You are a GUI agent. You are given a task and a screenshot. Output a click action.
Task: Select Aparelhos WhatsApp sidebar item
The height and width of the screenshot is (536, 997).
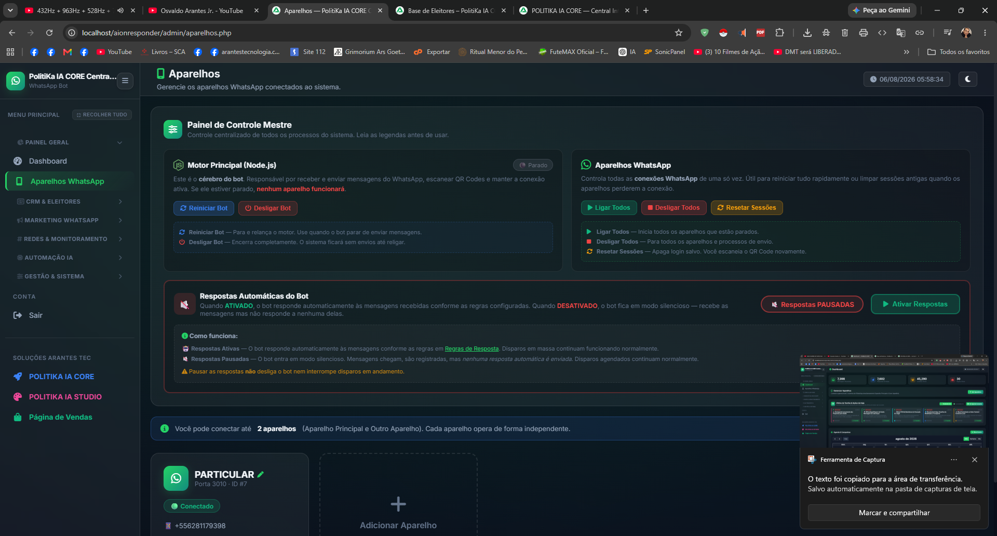pos(70,181)
